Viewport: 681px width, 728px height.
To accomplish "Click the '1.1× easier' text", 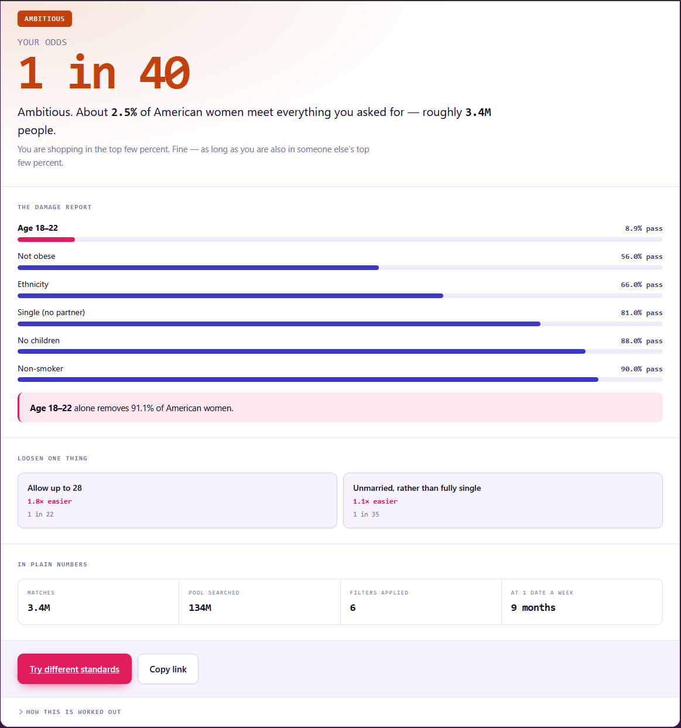I will 375,501.
